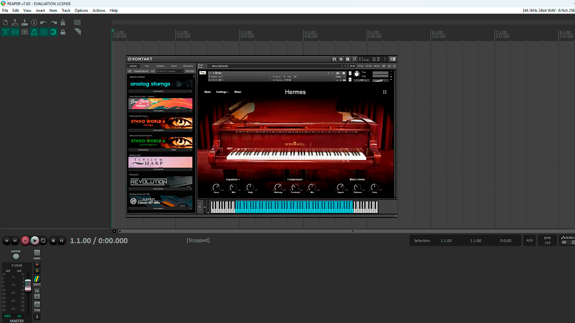Click Kontakt save disk icon

(334, 59)
